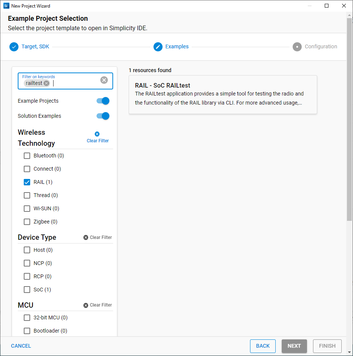Clear the keyword filter field
Viewport: 353px width, 356px height.
104,80
